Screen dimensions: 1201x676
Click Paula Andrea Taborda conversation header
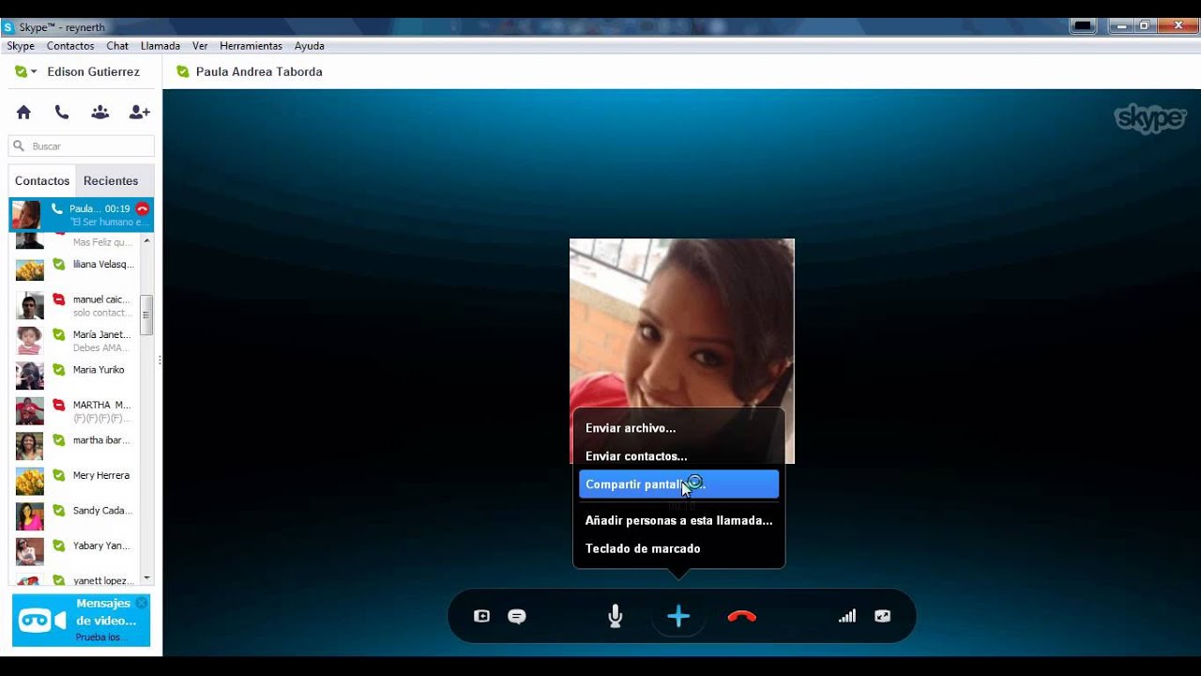coord(259,72)
